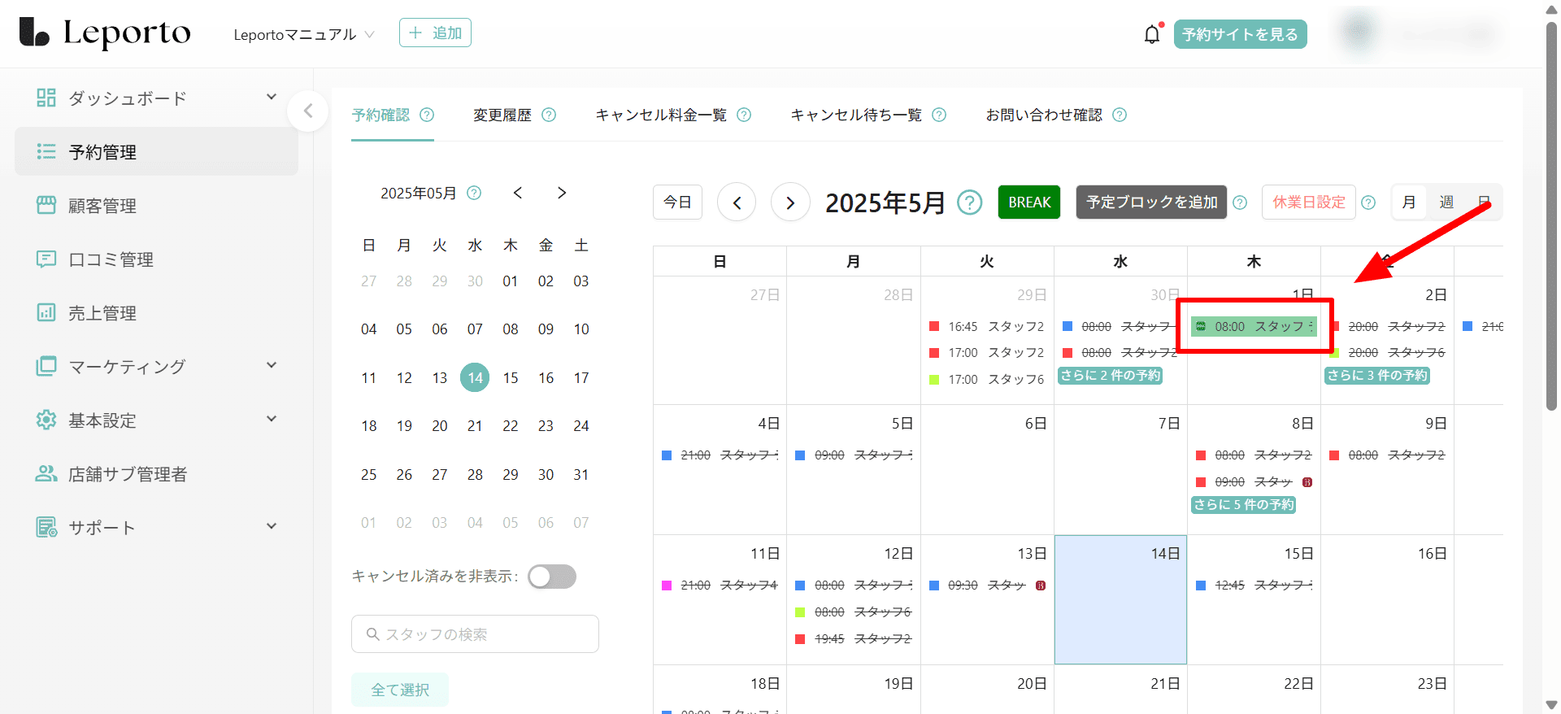Click 予約サイトを見る button
The width and height of the screenshot is (1561, 714).
point(1240,34)
